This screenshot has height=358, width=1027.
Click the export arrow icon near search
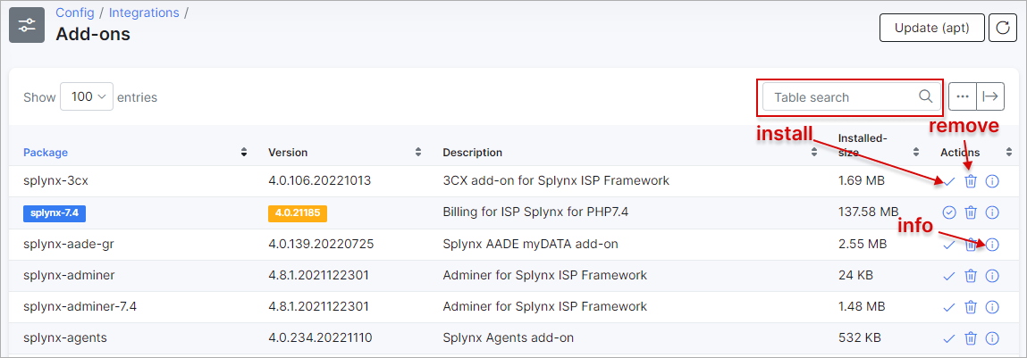(990, 96)
